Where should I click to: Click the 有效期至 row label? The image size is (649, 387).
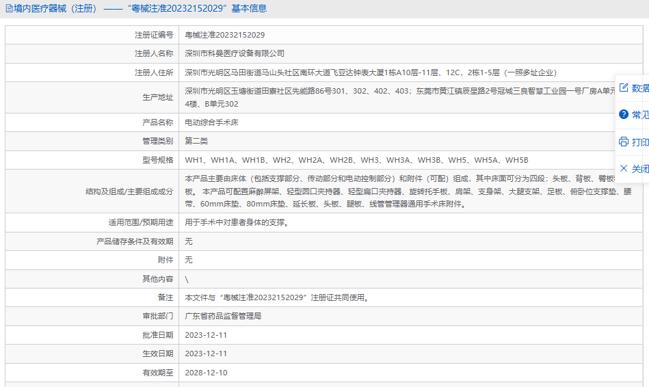point(158,373)
